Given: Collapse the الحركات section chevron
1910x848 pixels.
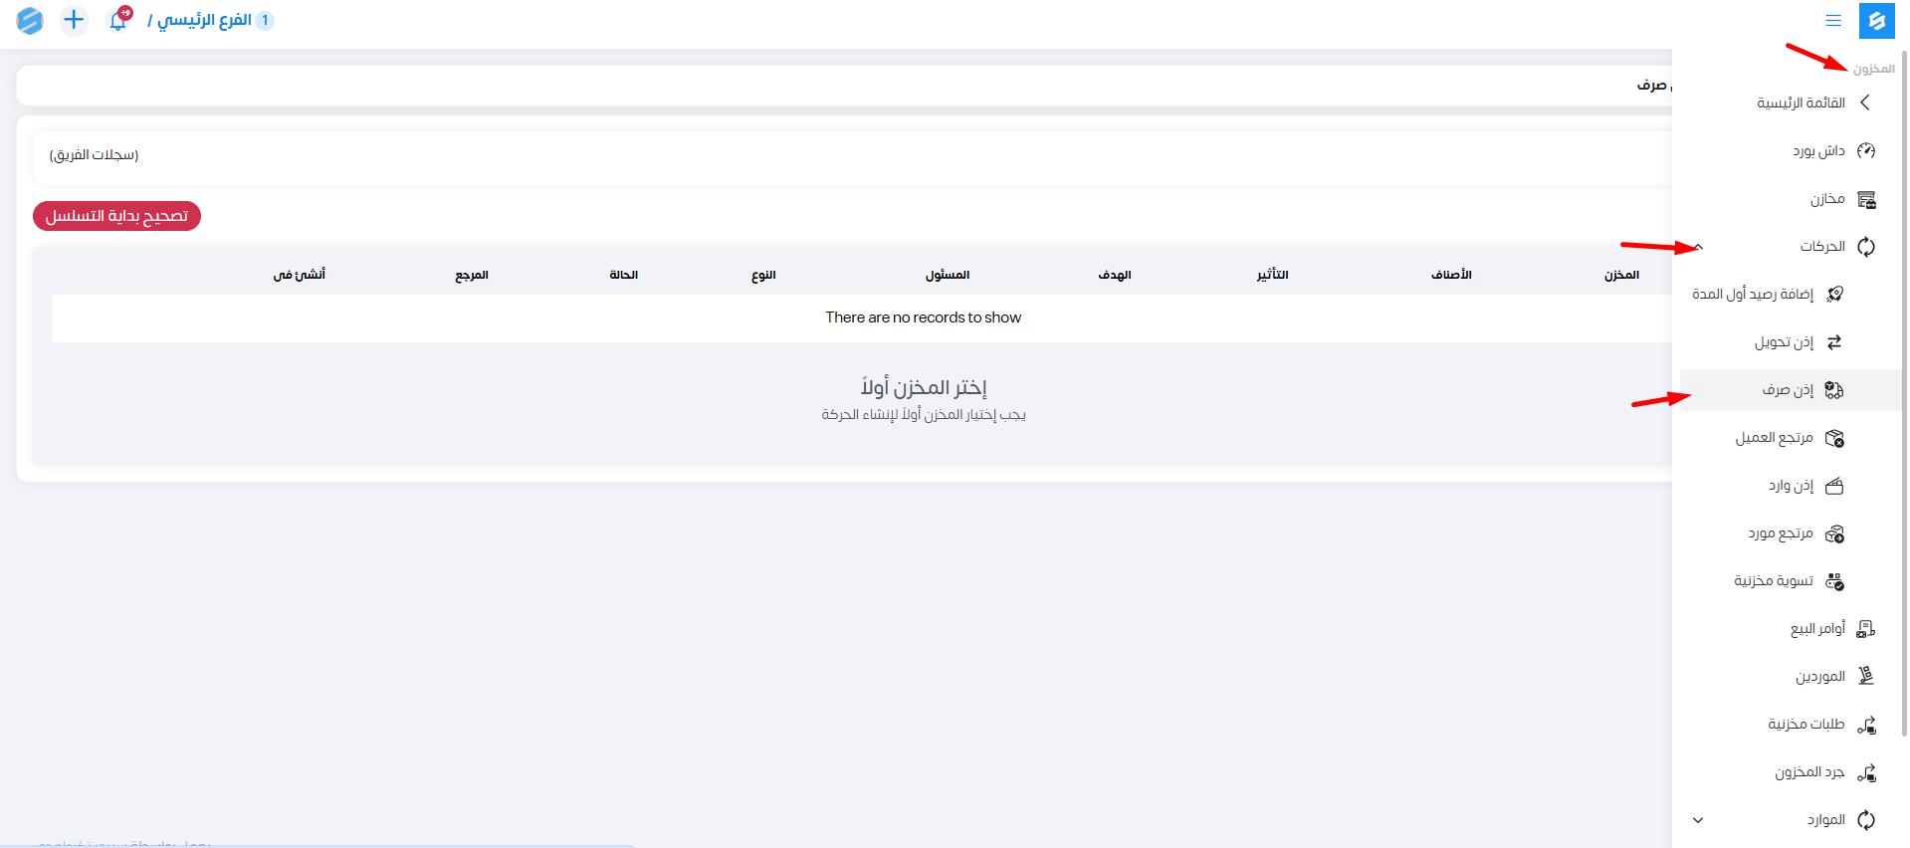Looking at the screenshot, I should pos(1699,247).
